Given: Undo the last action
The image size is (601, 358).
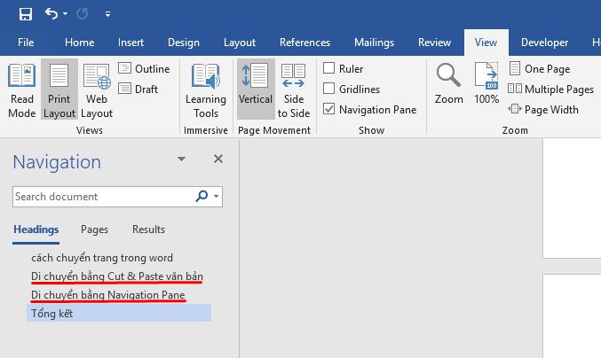Looking at the screenshot, I should (51, 14).
